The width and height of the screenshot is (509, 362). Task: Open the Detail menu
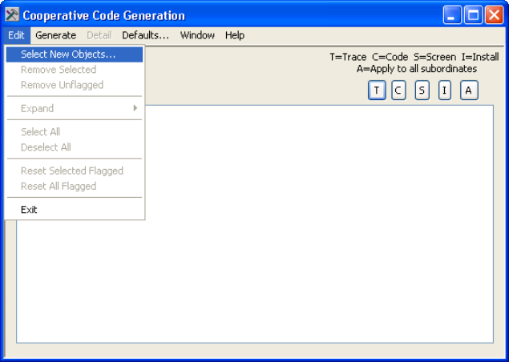click(x=99, y=35)
